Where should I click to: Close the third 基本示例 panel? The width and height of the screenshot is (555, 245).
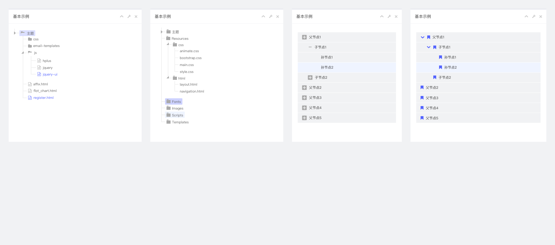396,16
